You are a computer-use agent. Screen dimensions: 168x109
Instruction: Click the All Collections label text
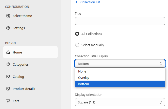92,34
